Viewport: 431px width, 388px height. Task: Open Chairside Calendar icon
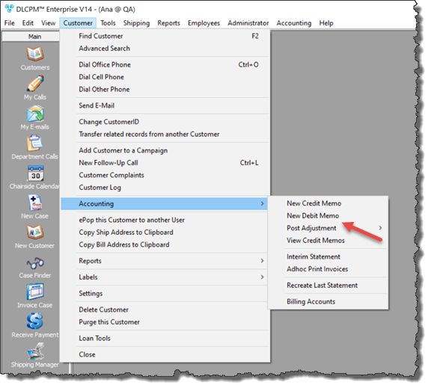point(35,173)
